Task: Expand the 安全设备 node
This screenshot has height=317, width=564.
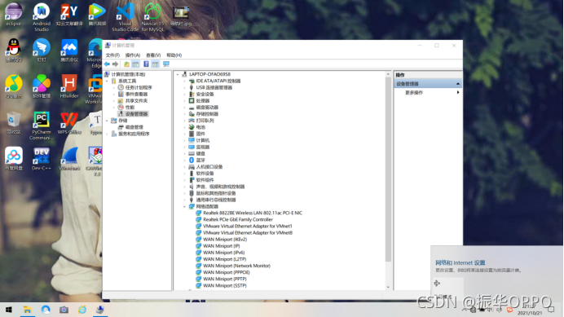Action: [x=185, y=95]
